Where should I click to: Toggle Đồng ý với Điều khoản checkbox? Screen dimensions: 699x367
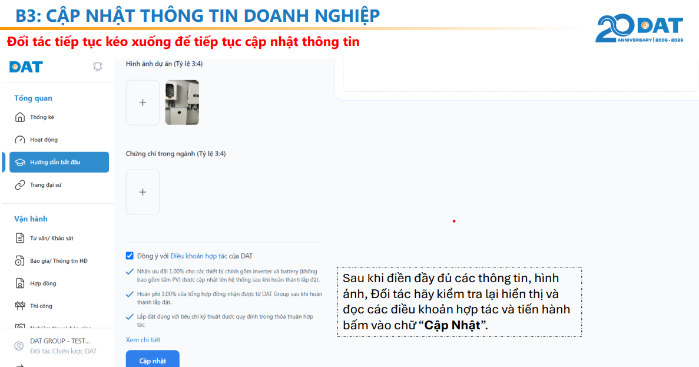coord(130,256)
